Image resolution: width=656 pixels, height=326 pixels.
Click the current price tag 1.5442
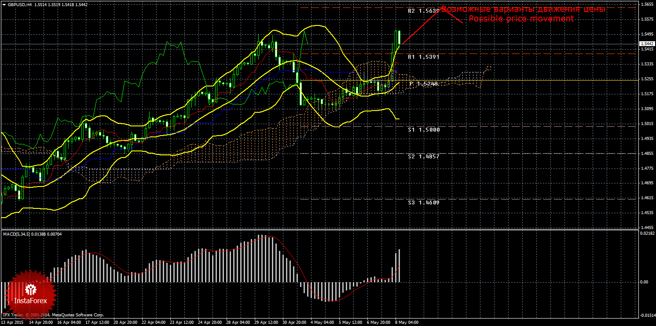click(647, 44)
